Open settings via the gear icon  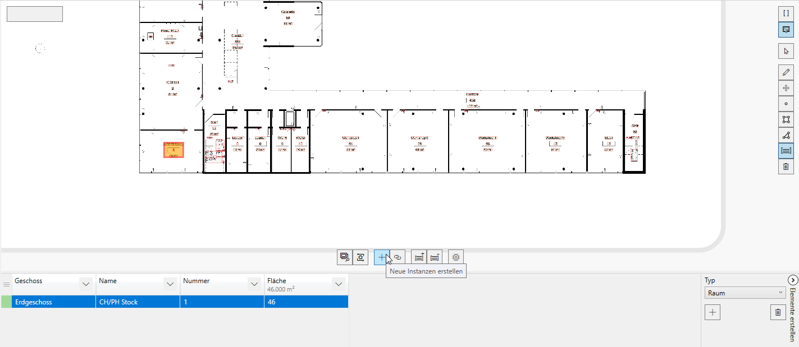tap(456, 257)
